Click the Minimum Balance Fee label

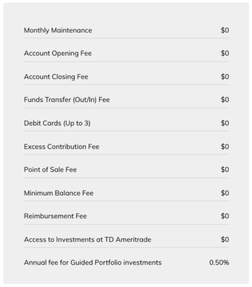(x=58, y=193)
